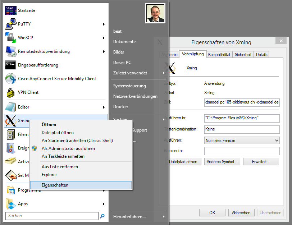Click the PuTTY program icon
Viewport: 292px width, 225px height.
tap(11, 24)
